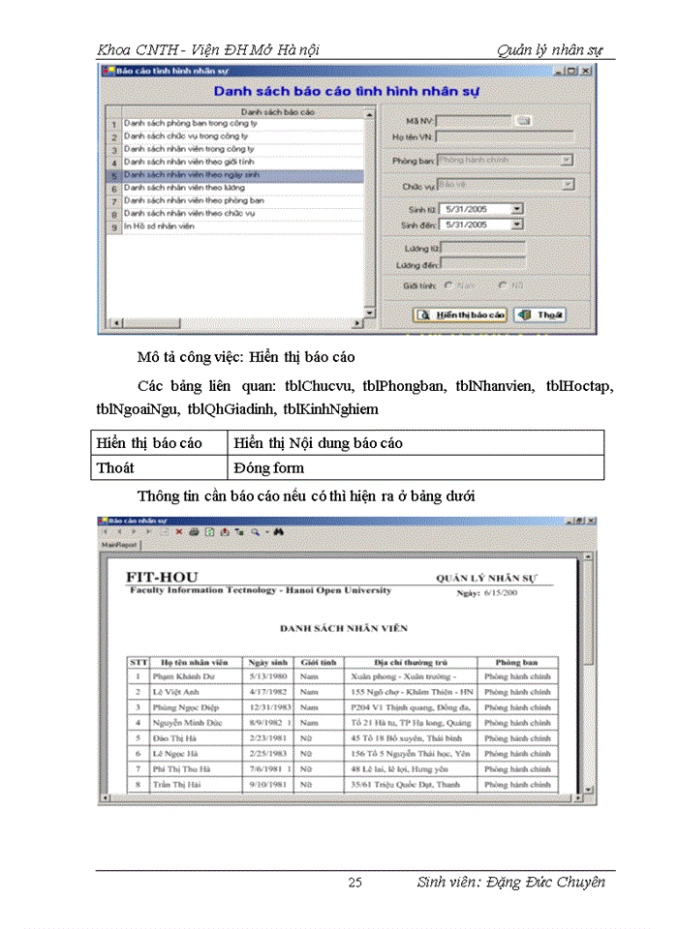Click the Thoát button
The height and width of the screenshot is (929, 678).
(539, 315)
